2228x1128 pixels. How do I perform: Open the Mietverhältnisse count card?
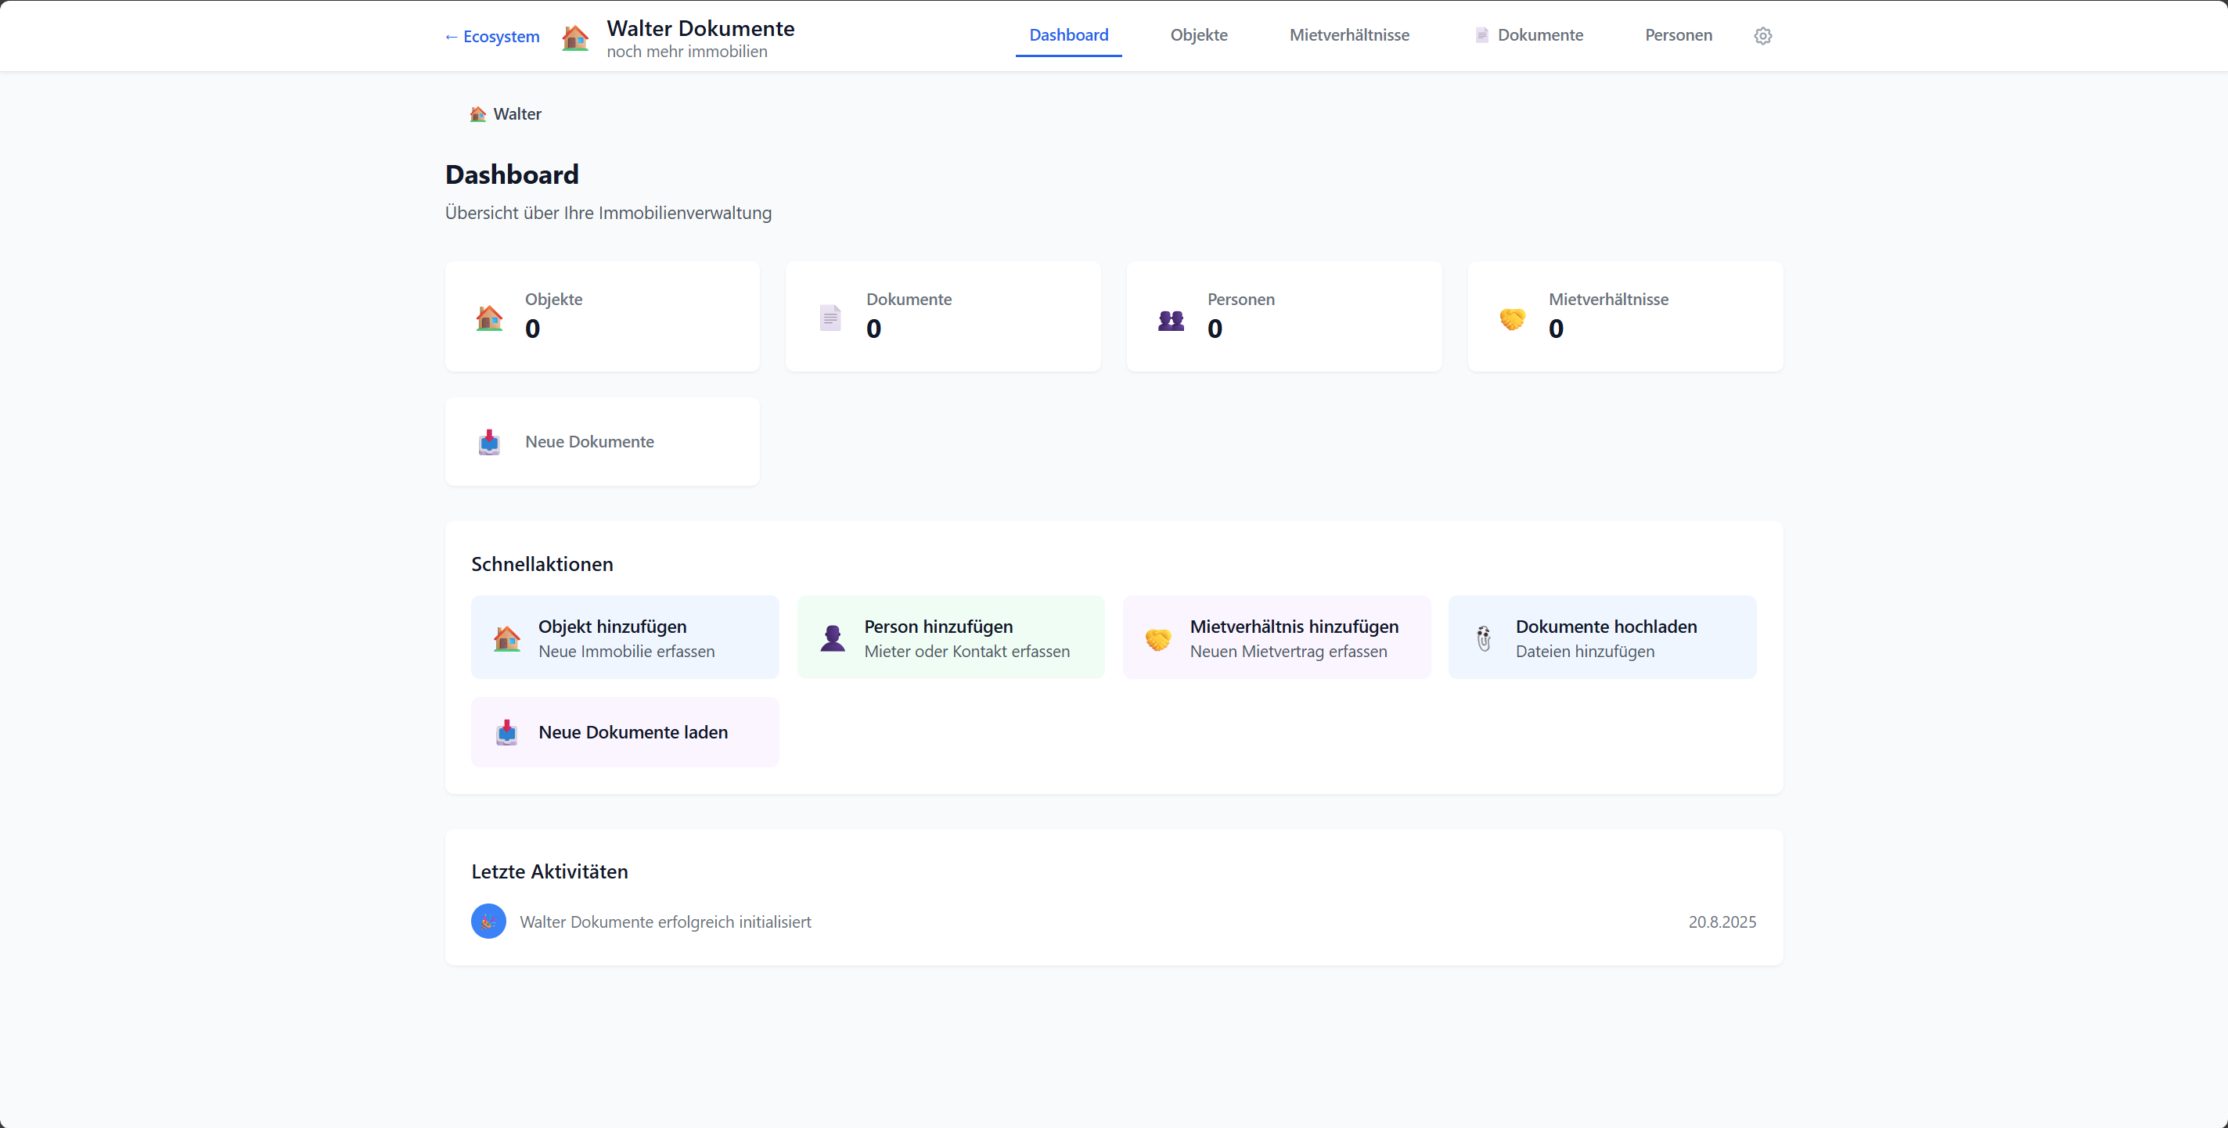point(1626,318)
